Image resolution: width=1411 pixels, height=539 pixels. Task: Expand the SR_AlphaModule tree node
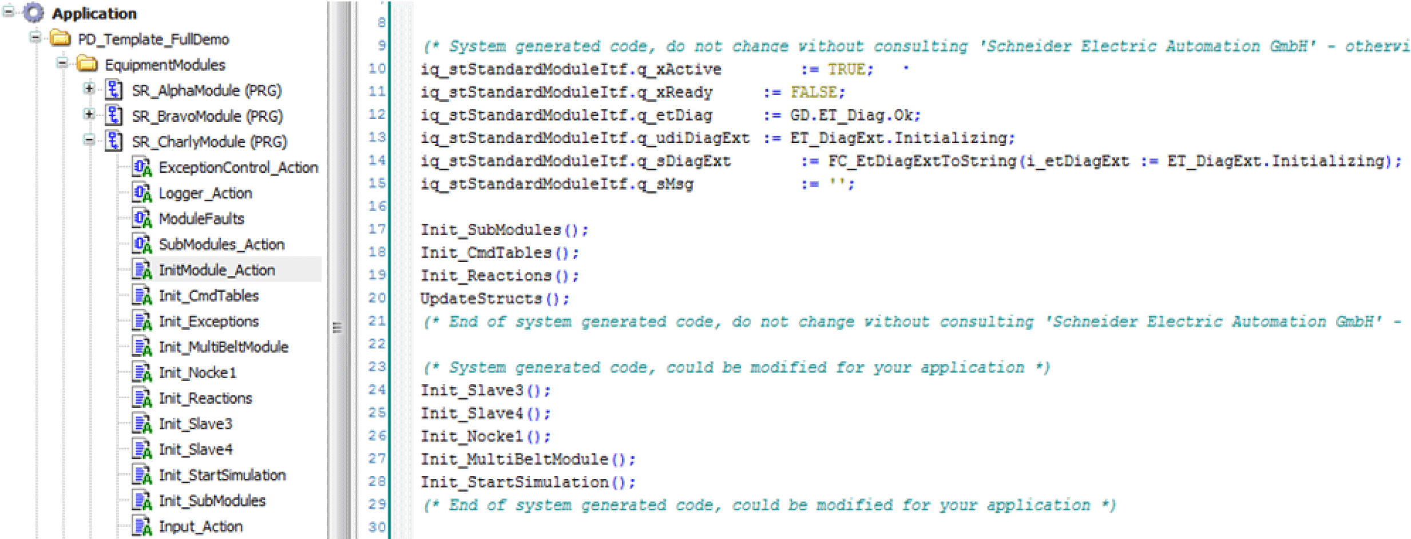[89, 89]
